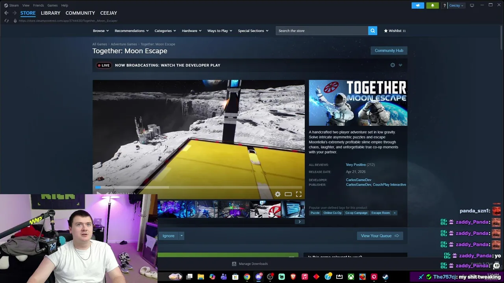Open CouchPlay Interactive publisher link
Screen dimensions: 504x283
(389, 184)
